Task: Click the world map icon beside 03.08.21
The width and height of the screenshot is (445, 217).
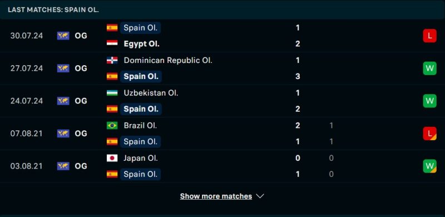Action: pyautogui.click(x=63, y=166)
